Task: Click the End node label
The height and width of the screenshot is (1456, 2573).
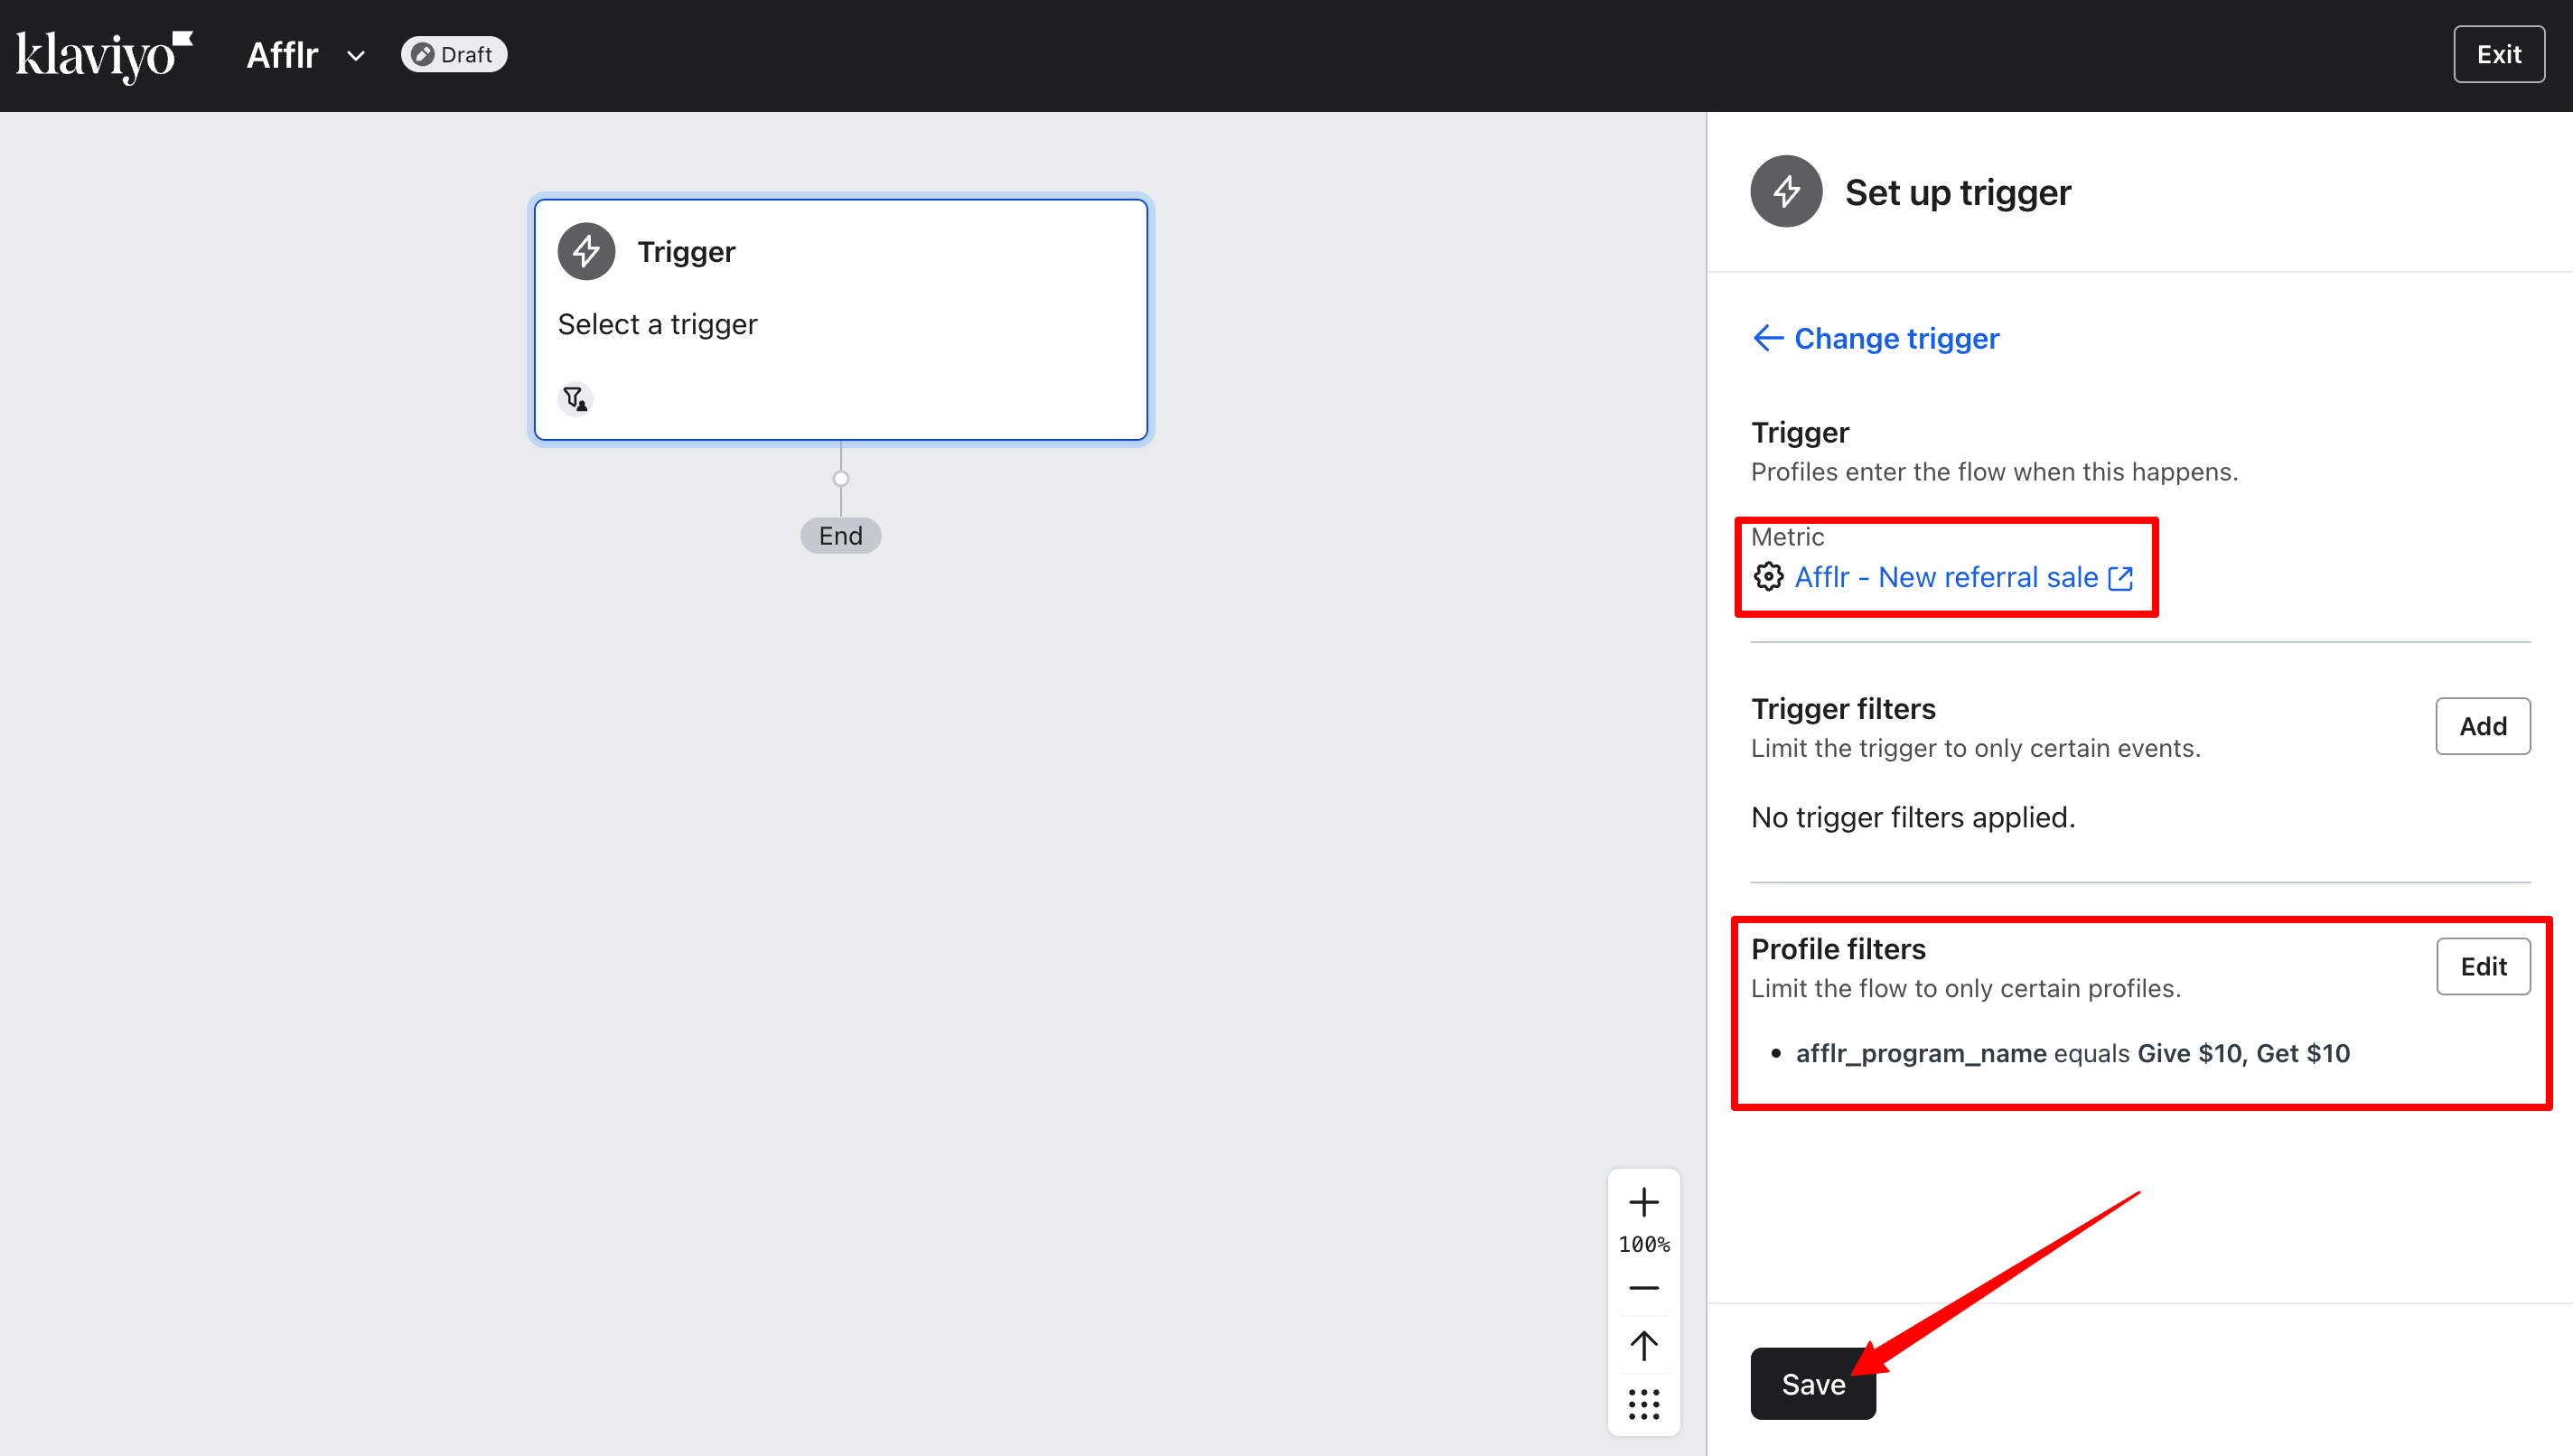Action: (840, 536)
